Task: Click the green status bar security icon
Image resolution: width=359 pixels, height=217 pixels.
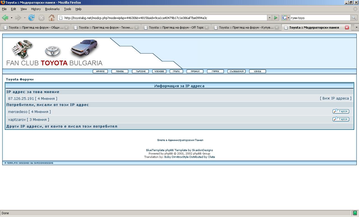Action: coord(355,213)
